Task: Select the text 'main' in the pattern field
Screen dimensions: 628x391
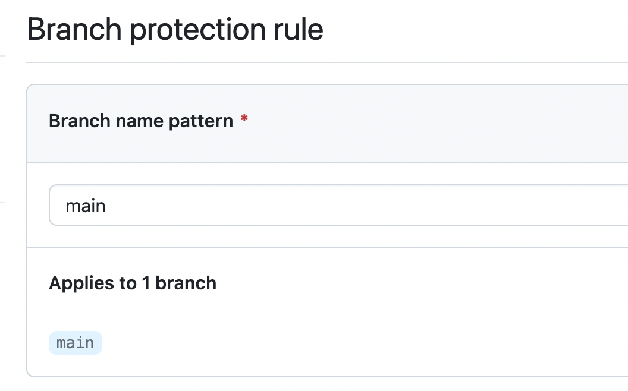Action: [86, 205]
